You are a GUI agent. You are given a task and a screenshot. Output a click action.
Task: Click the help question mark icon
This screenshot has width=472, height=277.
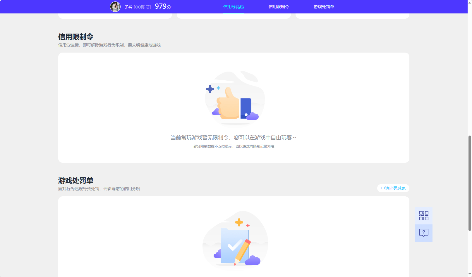423,233
